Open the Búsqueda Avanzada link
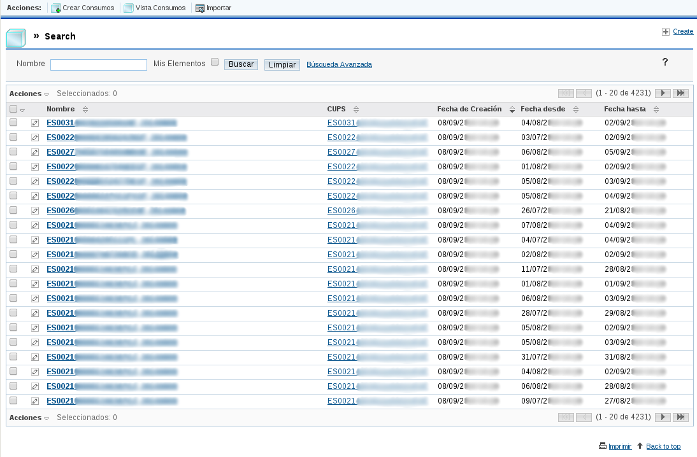This screenshot has height=457, width=697. (x=339, y=64)
